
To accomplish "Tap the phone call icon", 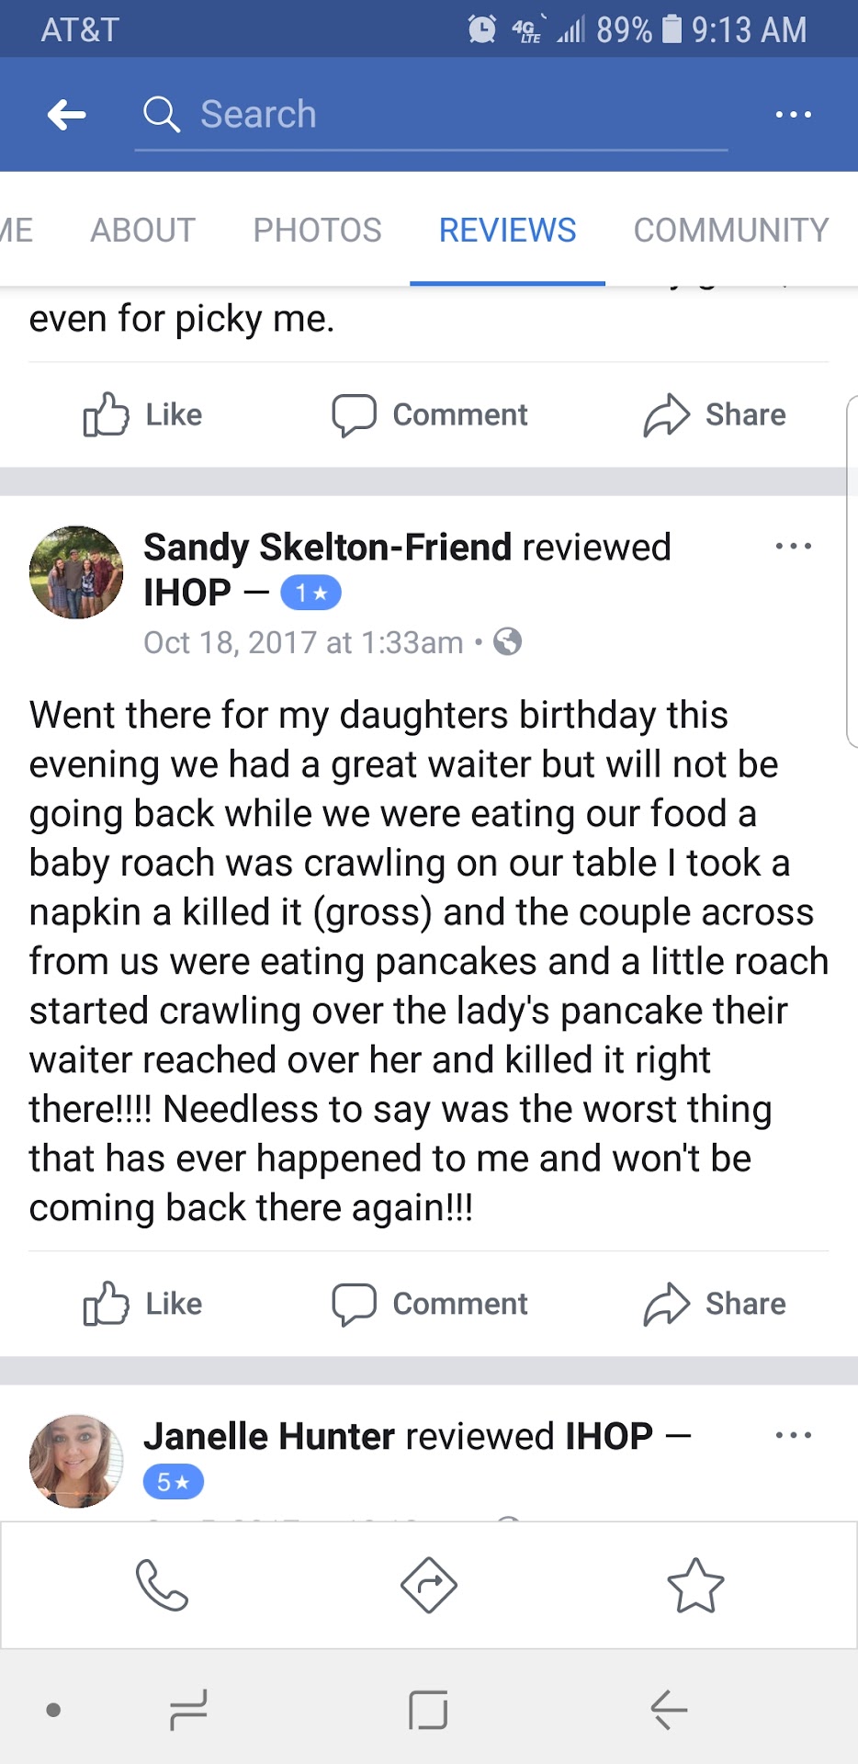I will (162, 1585).
